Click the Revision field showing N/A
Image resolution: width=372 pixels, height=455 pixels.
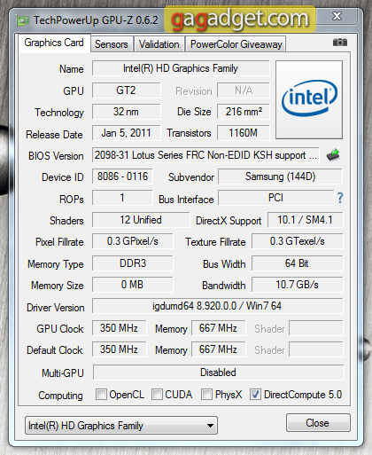point(244,90)
